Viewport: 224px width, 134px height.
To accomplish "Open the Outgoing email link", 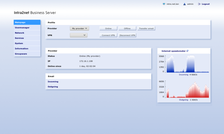I will (53, 87).
